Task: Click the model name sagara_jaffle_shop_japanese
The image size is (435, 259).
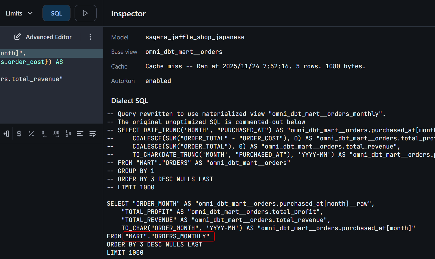Action: [195, 37]
